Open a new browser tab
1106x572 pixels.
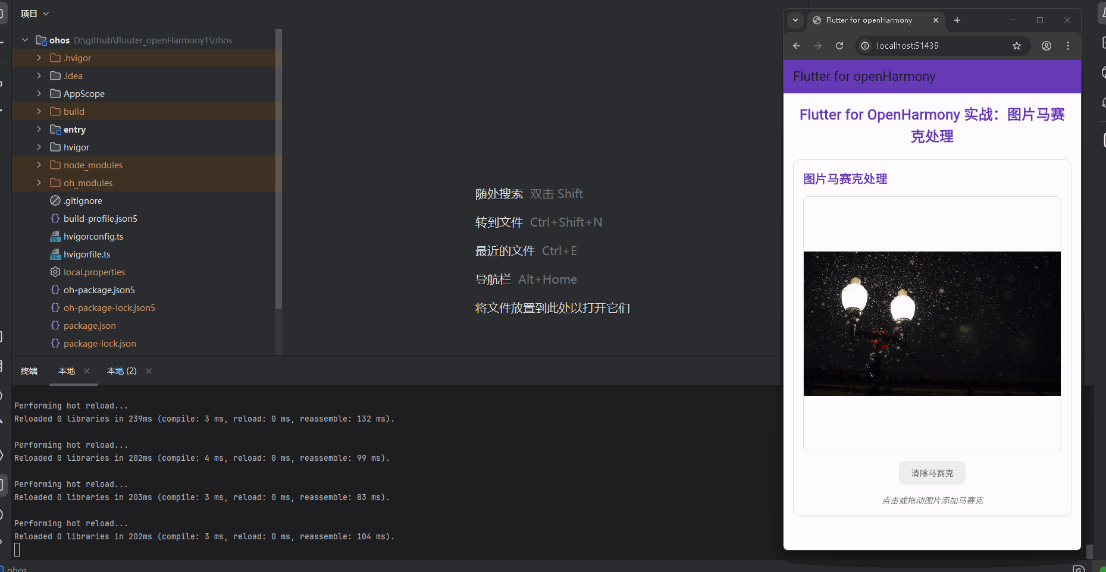point(957,20)
